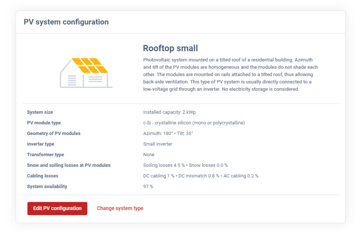Click the Soiling losses 4.5 % value
This screenshot has width=362, height=235.
pyautogui.click(x=164, y=165)
